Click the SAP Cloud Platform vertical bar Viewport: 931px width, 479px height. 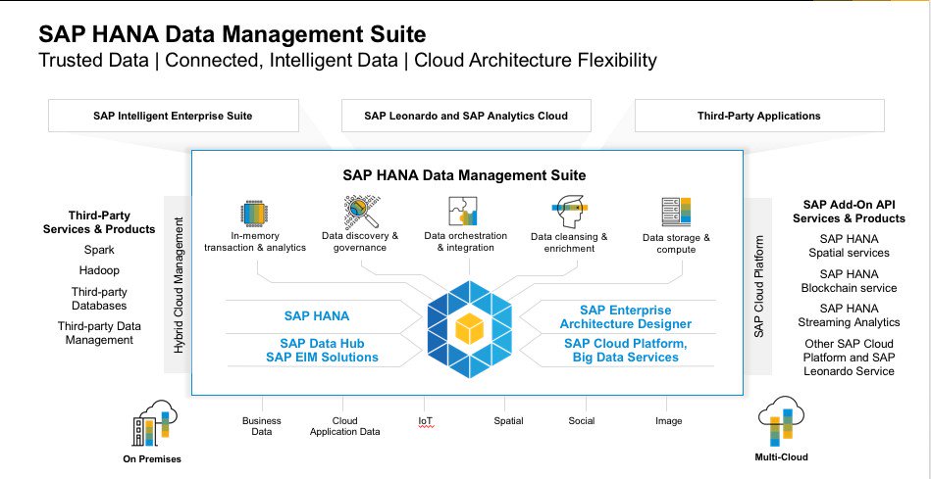tap(758, 286)
